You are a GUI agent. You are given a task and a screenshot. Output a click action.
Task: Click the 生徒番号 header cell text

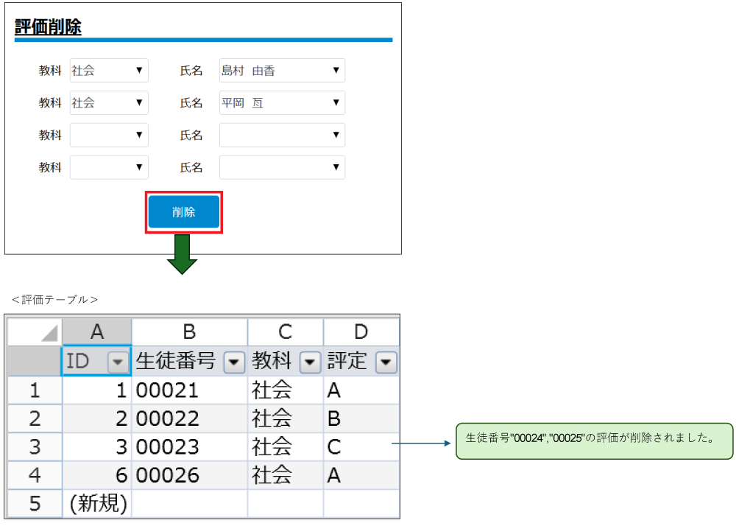coord(176,361)
